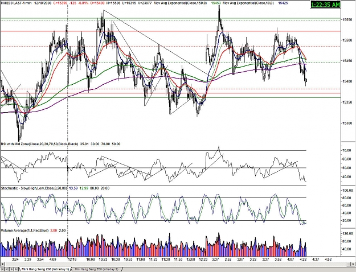Click the 2:37 time label on the axis

coord(215,259)
